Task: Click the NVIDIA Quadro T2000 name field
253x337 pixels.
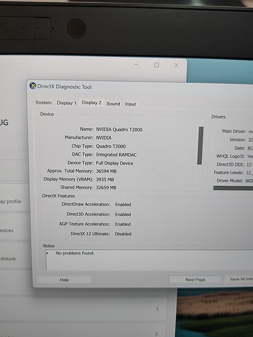Action: (119, 130)
